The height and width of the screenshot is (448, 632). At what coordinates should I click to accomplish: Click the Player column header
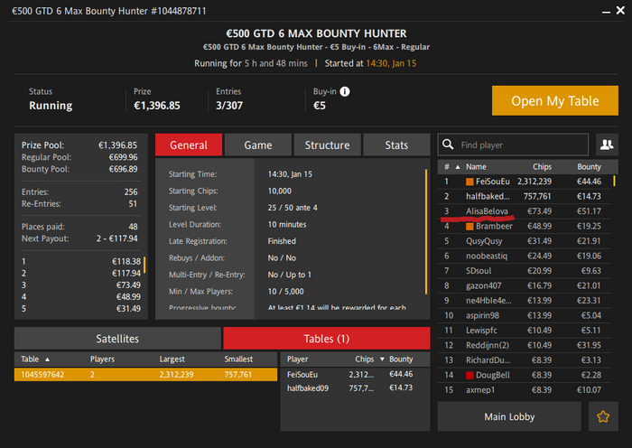point(297,359)
